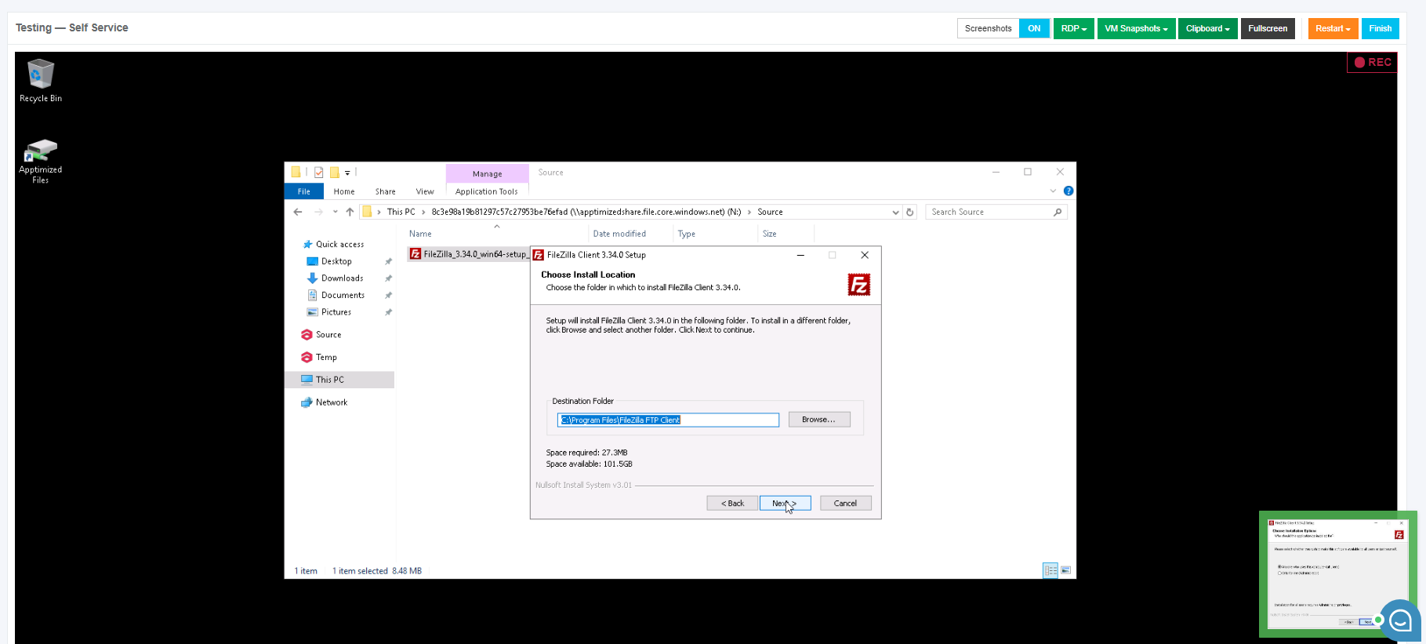Screen dimensions: 1426x644
Task: Open the File ribbon tab
Action: pyautogui.click(x=304, y=191)
